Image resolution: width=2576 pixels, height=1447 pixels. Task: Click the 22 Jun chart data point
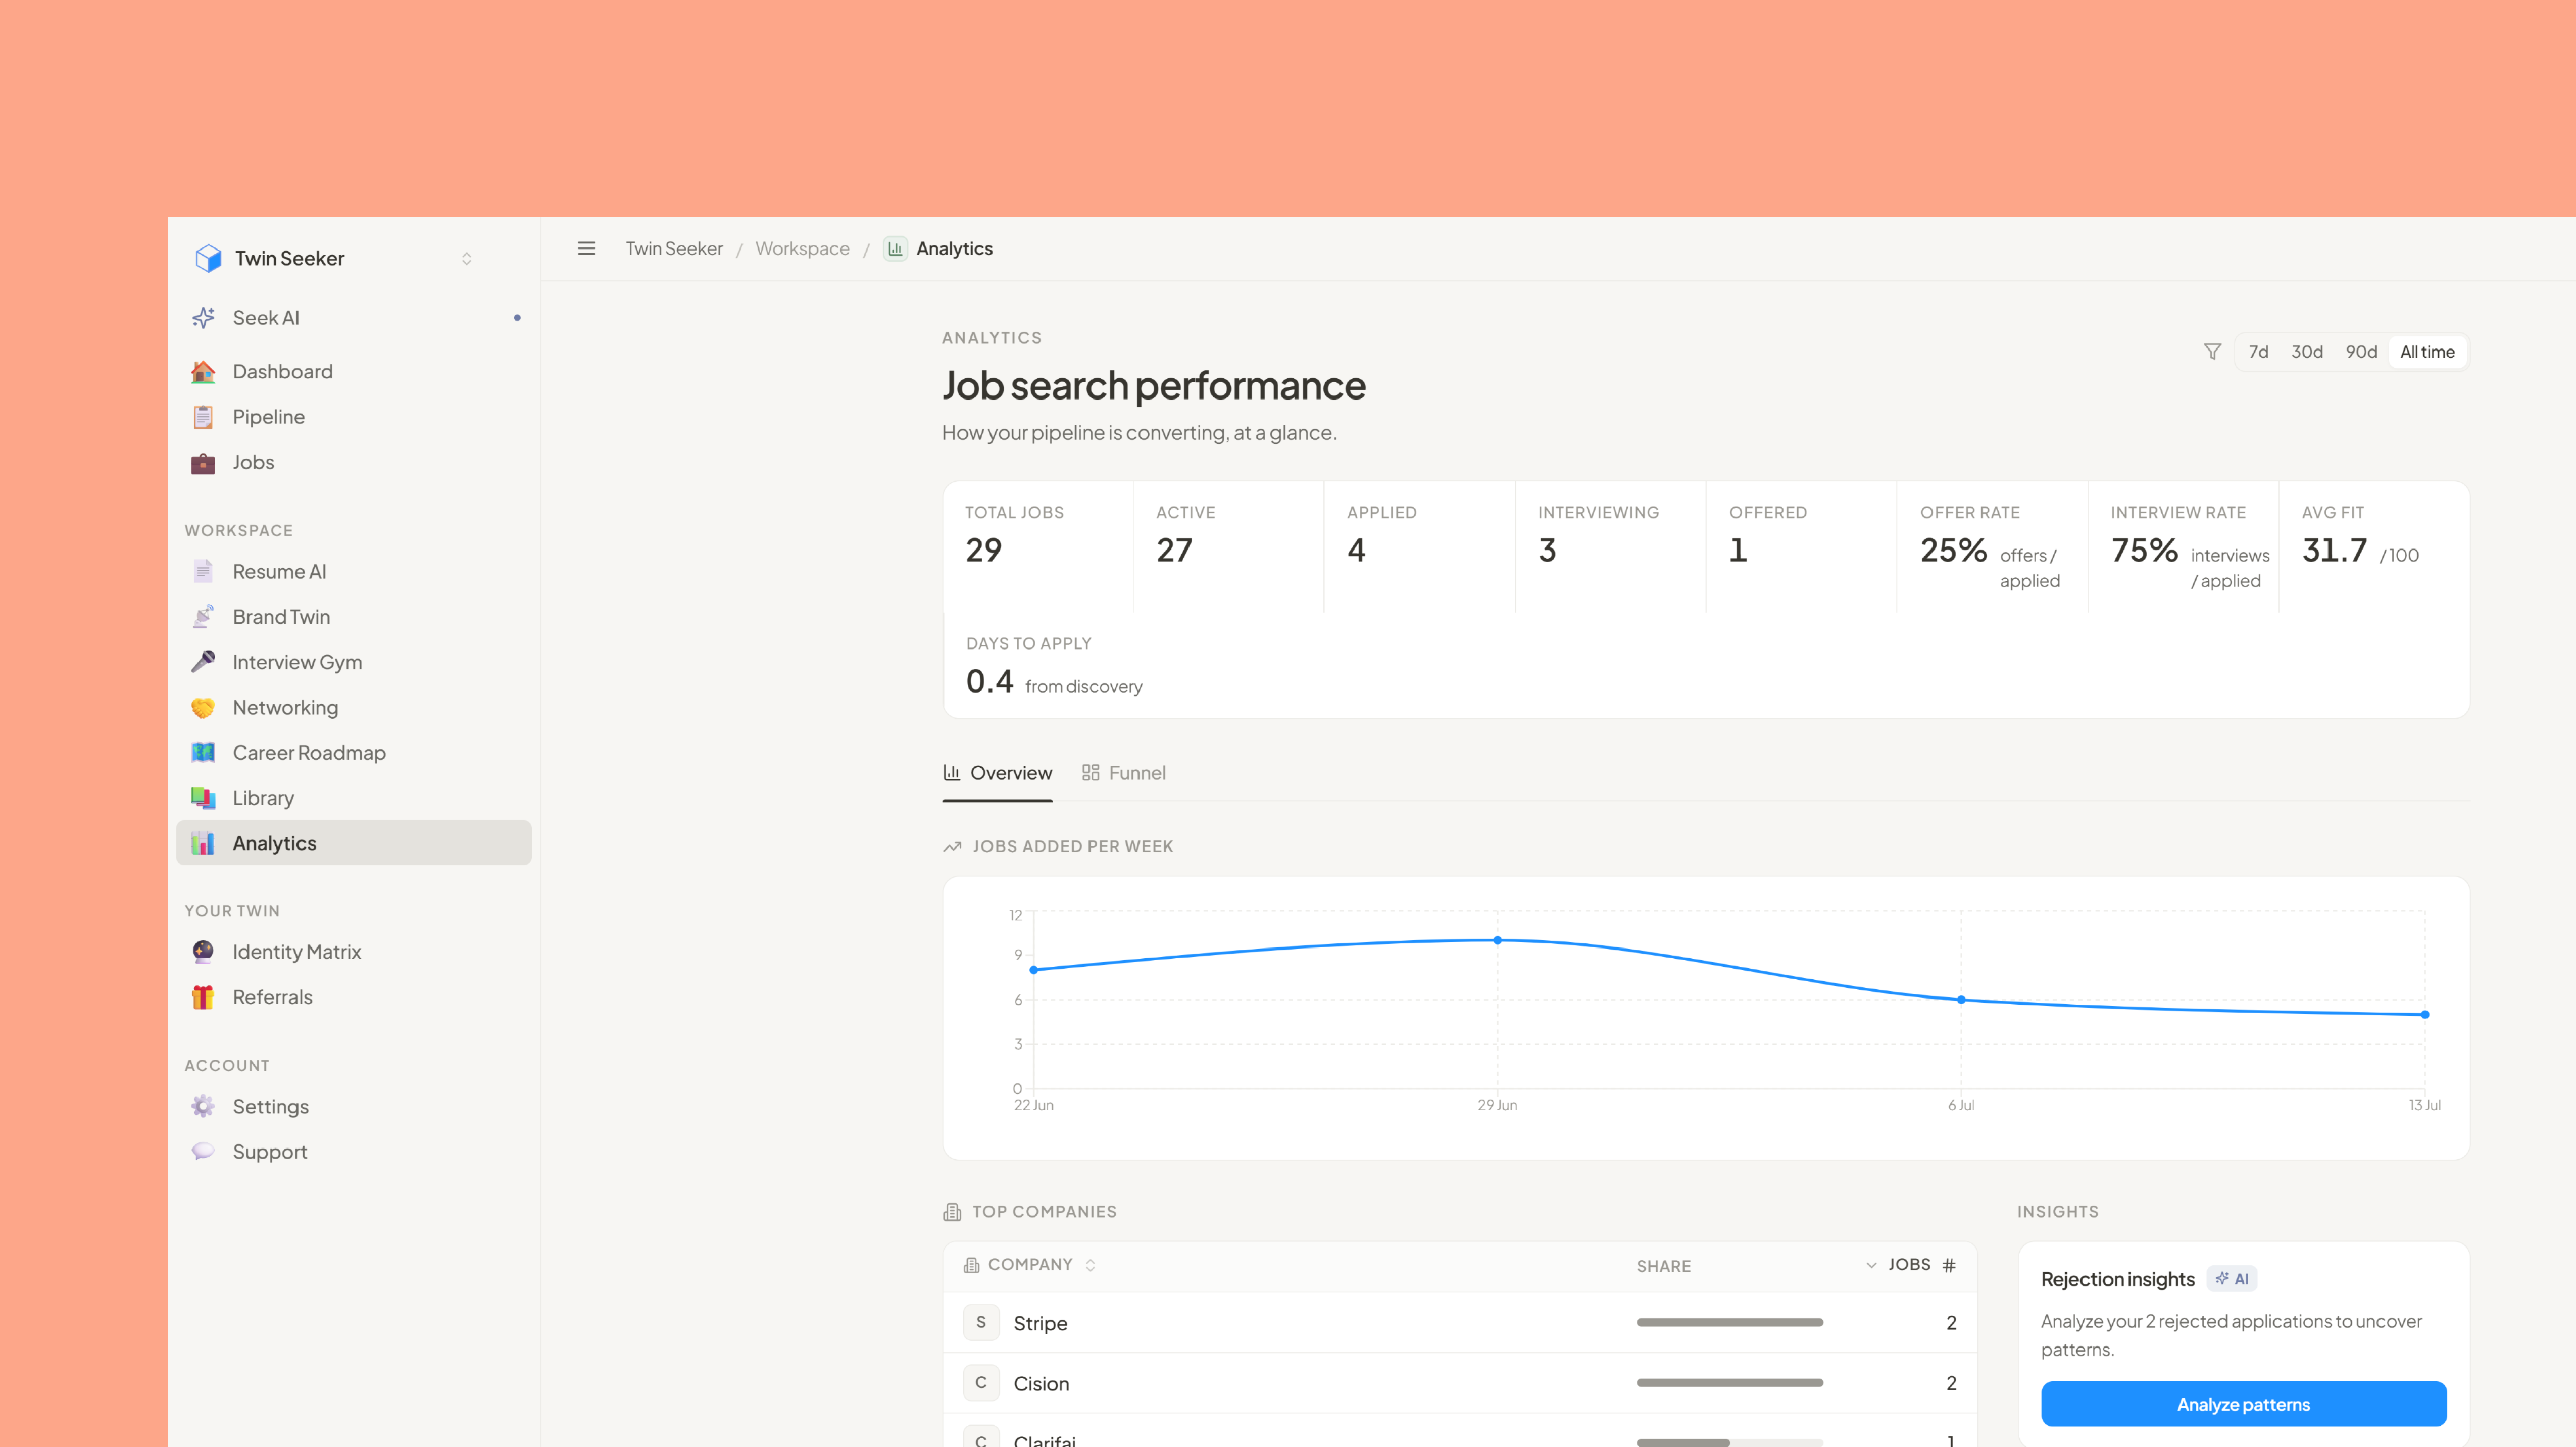[x=1033, y=970]
